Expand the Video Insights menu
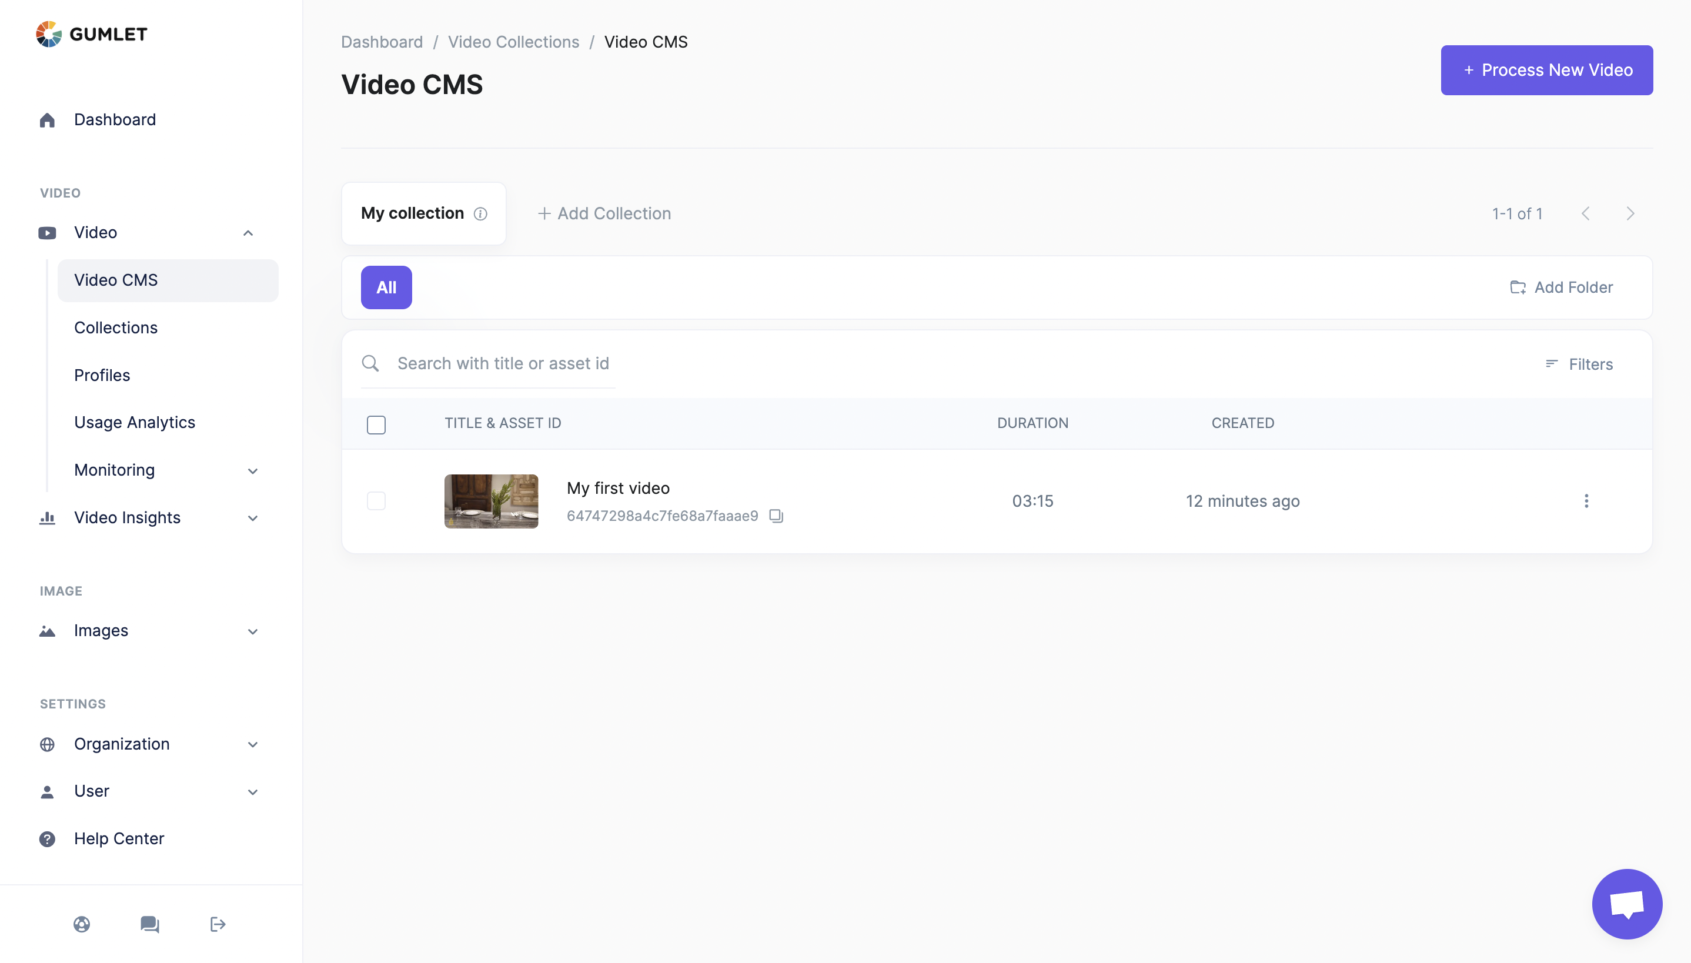Image resolution: width=1691 pixels, height=963 pixels. click(253, 518)
